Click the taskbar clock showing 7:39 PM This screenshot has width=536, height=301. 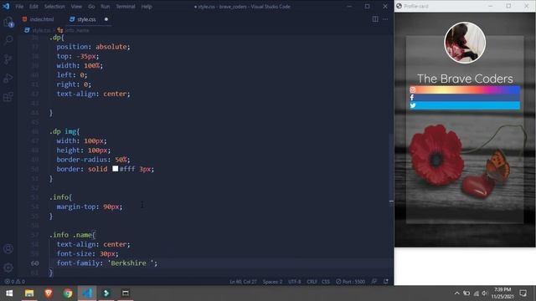point(502,293)
